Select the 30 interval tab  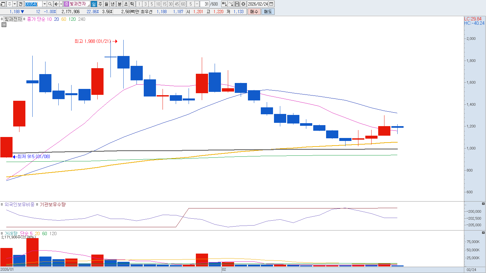tap(170, 4)
